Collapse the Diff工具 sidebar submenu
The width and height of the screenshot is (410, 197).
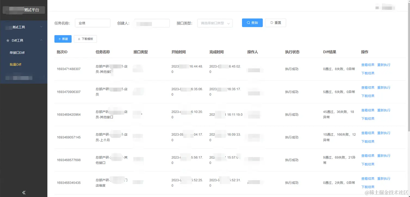(24, 40)
